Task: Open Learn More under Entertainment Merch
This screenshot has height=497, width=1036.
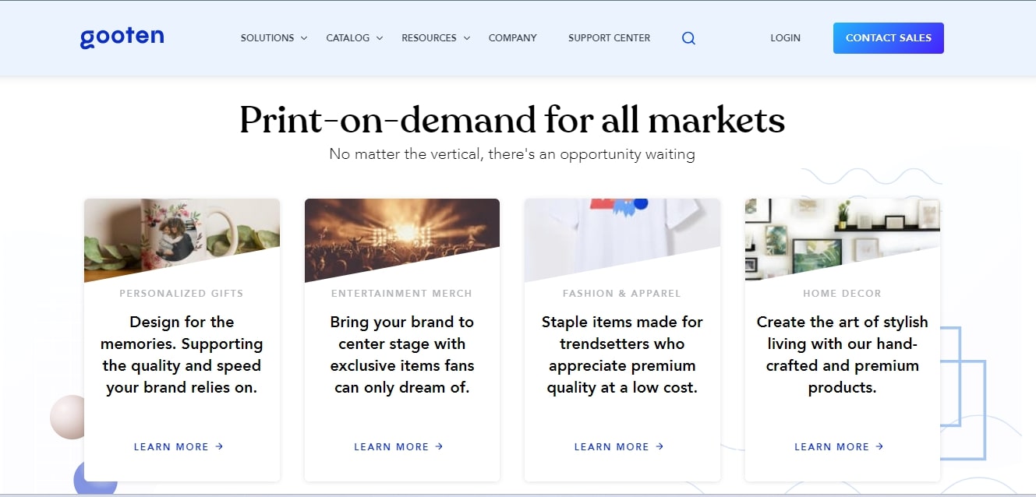Action: tap(398, 447)
